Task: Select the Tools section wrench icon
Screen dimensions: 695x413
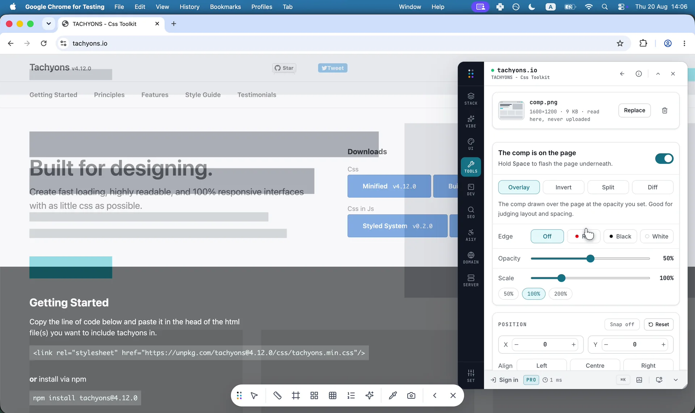Action: (x=471, y=167)
